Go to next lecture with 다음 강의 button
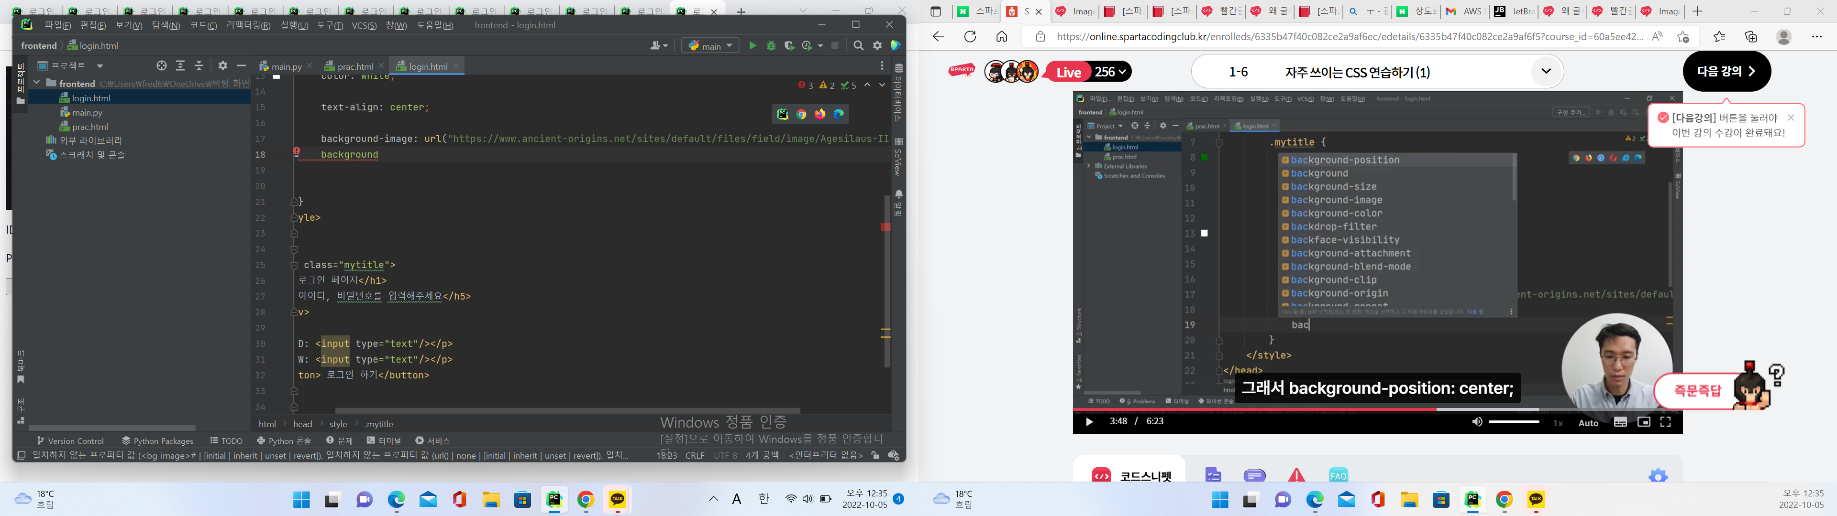 (x=1726, y=71)
